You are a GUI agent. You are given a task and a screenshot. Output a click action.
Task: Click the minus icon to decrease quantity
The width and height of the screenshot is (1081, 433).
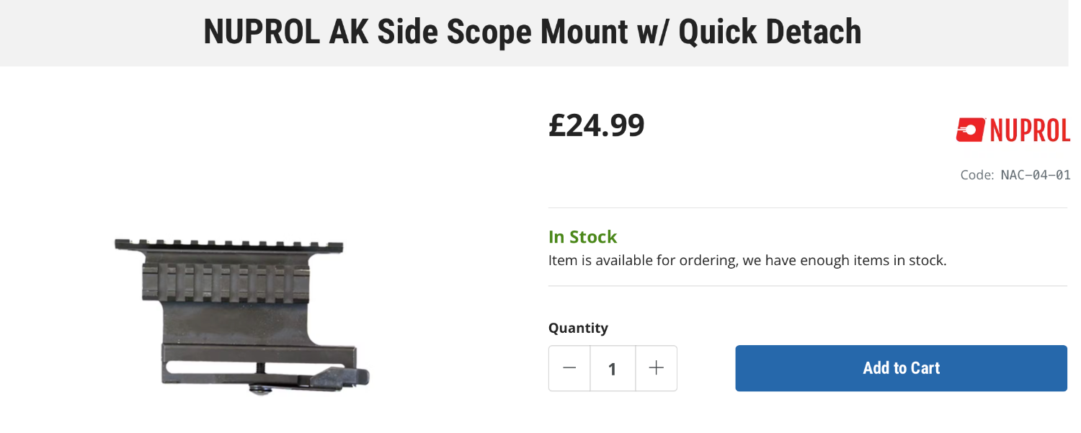click(569, 368)
